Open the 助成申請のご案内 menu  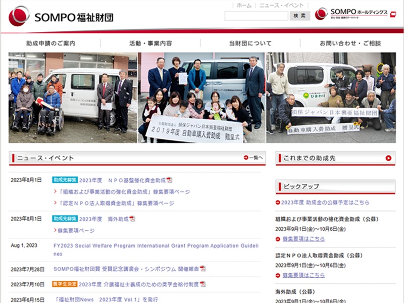click(x=51, y=43)
